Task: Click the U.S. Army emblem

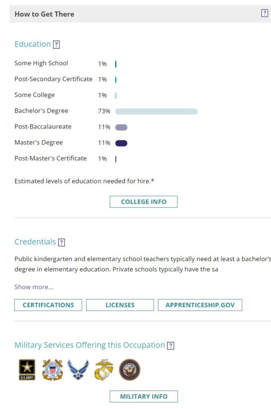Action: [x=27, y=369]
